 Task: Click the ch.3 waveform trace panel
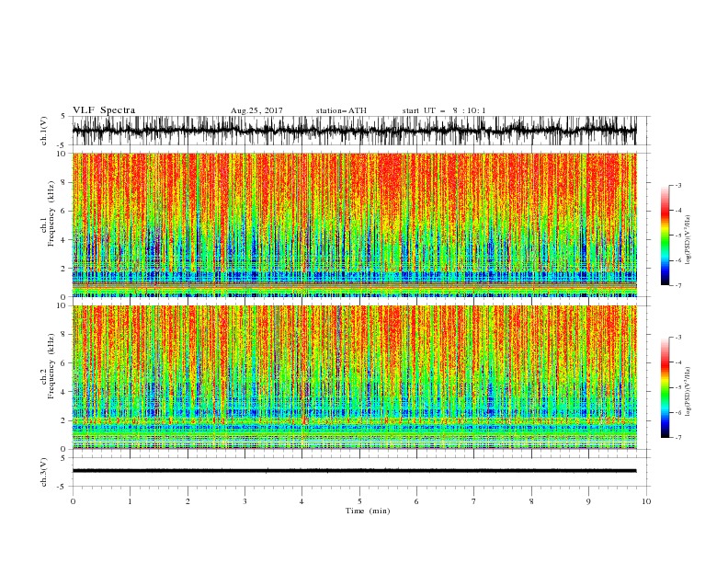point(360,472)
